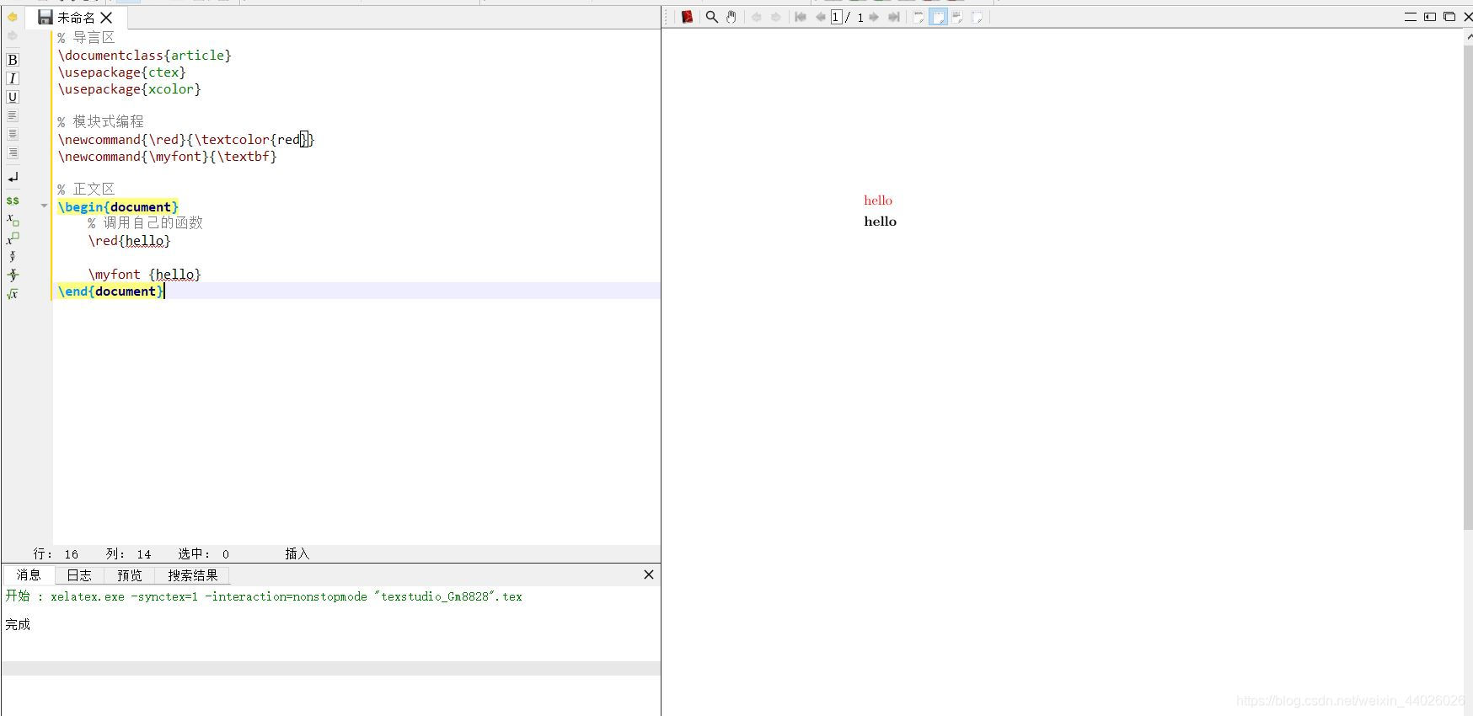The image size is (1473, 716).
Task: Jump to the last PDF page
Action: (894, 17)
